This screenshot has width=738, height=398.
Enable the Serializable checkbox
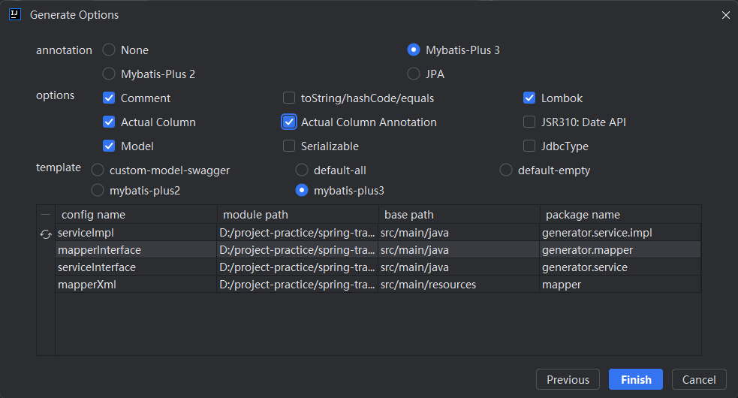click(289, 146)
